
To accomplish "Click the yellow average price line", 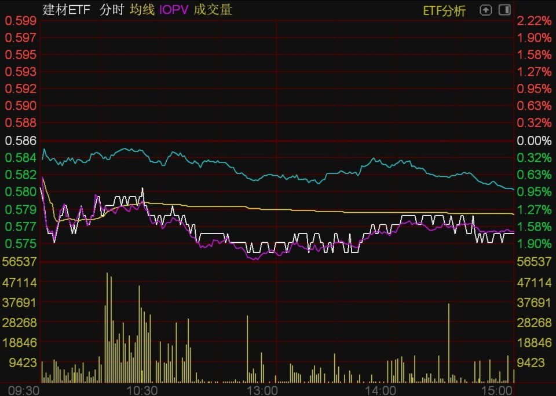I will coord(348,211).
